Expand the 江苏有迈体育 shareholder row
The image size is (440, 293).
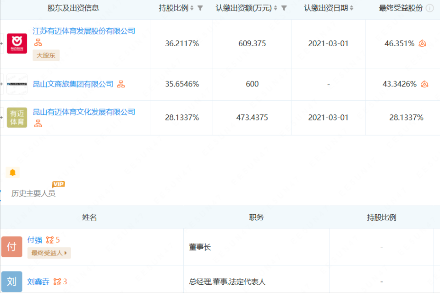(1, 43)
